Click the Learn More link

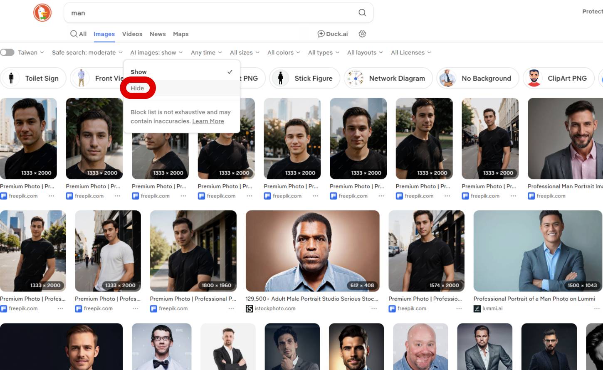[x=208, y=121]
